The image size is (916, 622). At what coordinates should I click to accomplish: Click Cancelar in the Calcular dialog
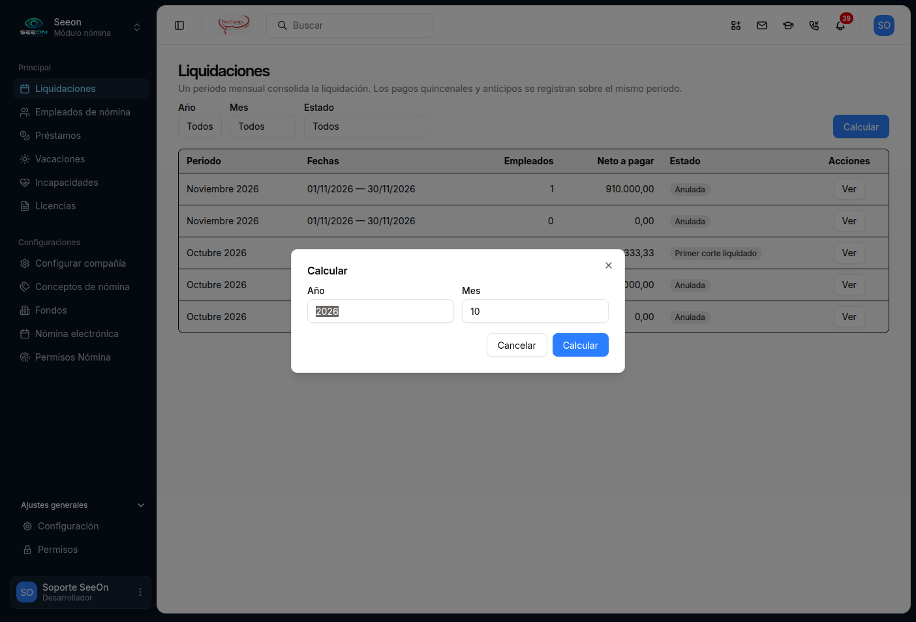point(517,345)
